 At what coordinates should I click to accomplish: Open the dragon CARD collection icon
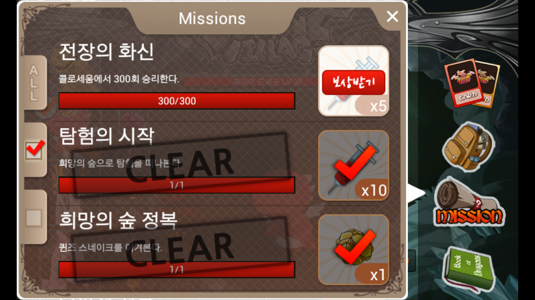tap(472, 83)
